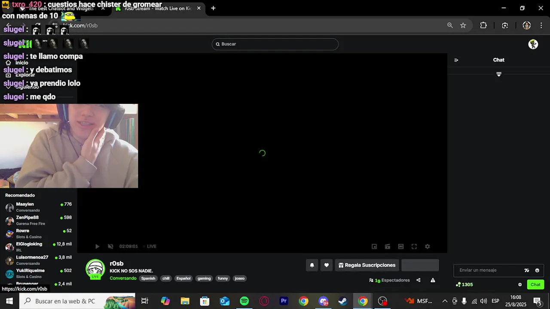Open the emoji picker in chat input
Image resolution: width=550 pixels, height=309 pixels.
click(x=537, y=270)
